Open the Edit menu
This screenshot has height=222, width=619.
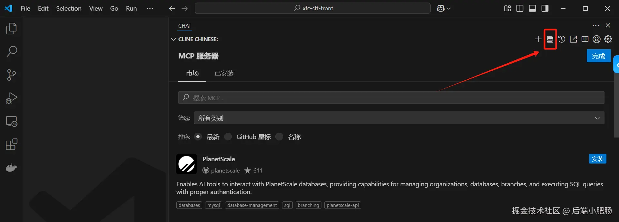pos(43,8)
